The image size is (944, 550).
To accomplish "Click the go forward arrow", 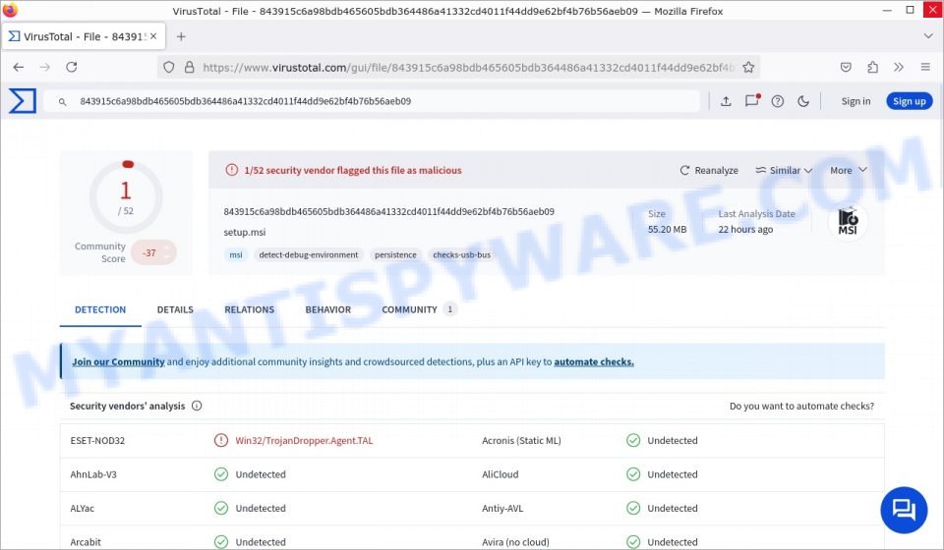I will [45, 68].
